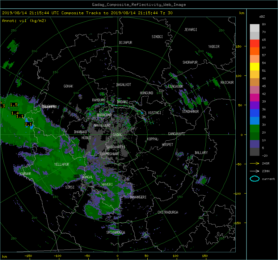Select the bright green 30 dBZ swatch

click(x=255, y=128)
